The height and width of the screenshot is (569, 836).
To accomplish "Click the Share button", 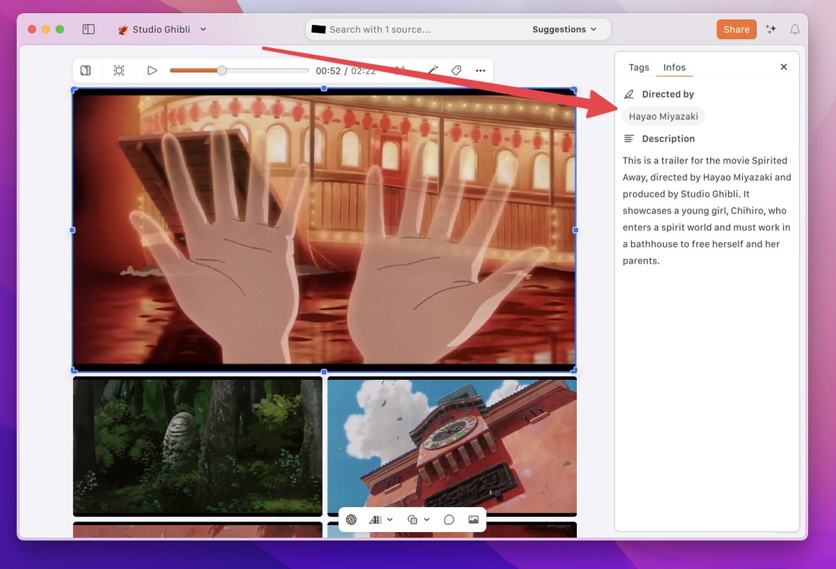I will click(x=736, y=29).
